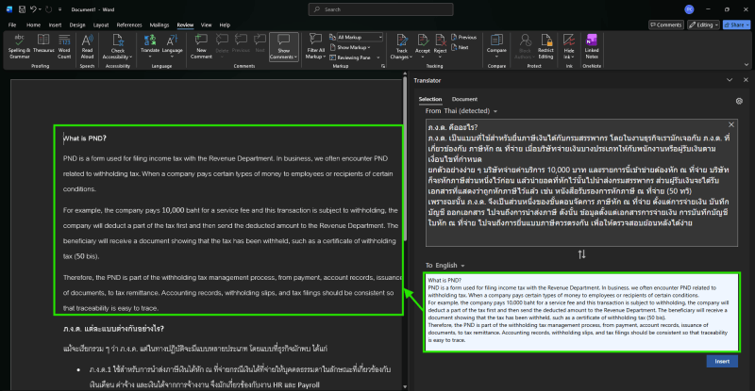This screenshot has width=755, height=391.
Task: Click inside Thai source text box
Action: point(581,183)
